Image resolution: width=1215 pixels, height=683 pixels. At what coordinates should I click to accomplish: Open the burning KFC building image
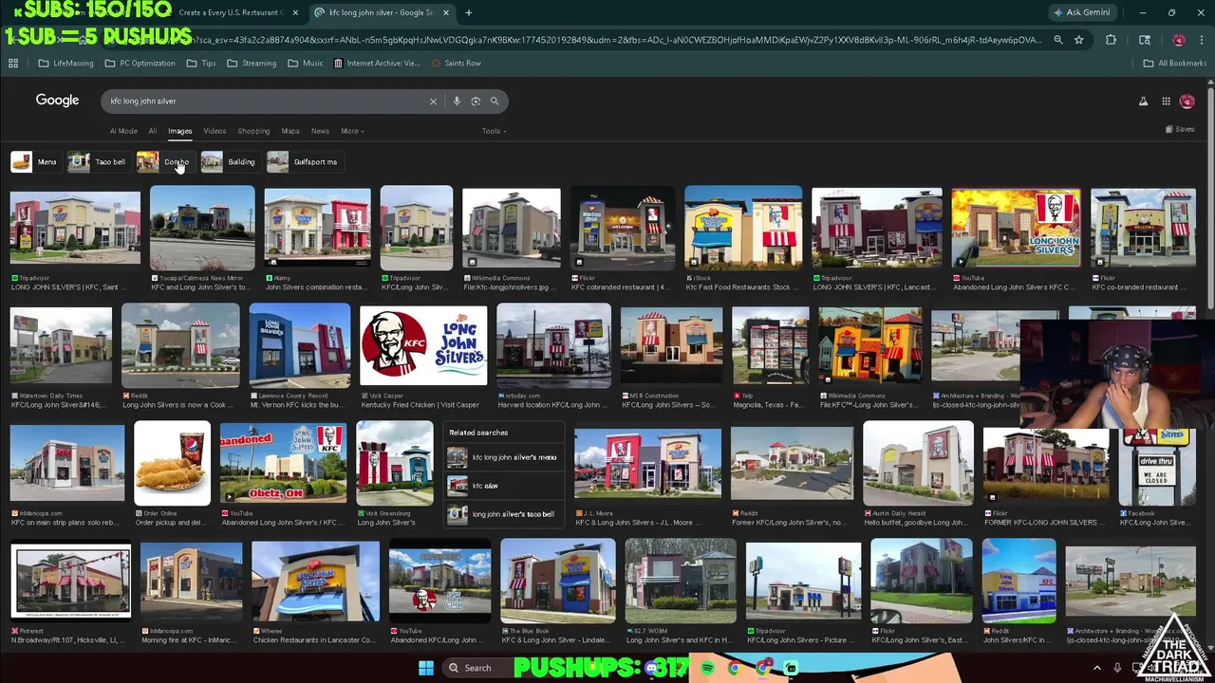click(x=1016, y=229)
